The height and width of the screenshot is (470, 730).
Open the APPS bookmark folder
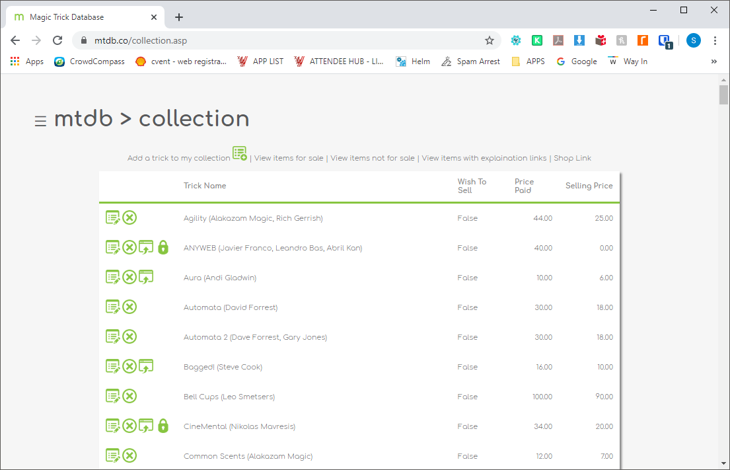(x=529, y=61)
